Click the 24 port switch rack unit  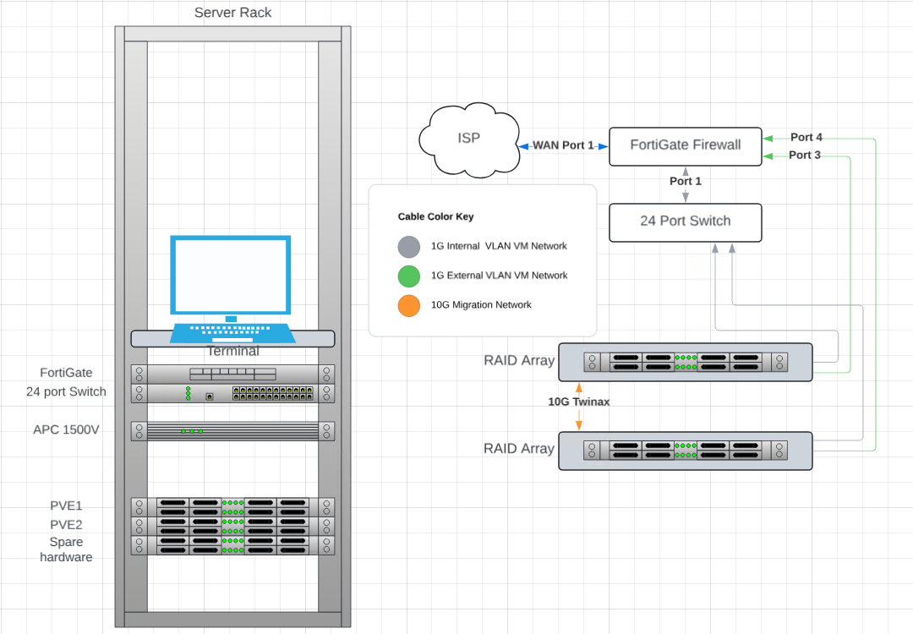click(232, 393)
